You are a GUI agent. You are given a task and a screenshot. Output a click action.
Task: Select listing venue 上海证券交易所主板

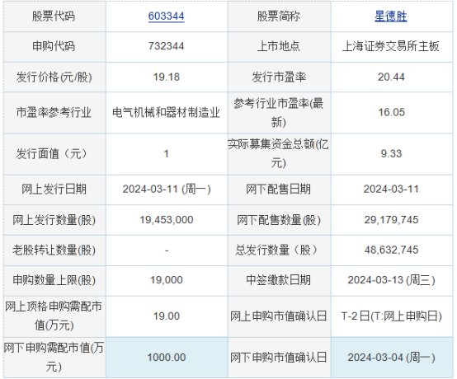point(390,46)
